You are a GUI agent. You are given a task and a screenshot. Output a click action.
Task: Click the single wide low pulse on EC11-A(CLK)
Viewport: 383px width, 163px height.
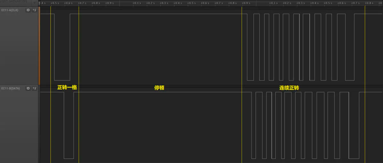coord(62,47)
